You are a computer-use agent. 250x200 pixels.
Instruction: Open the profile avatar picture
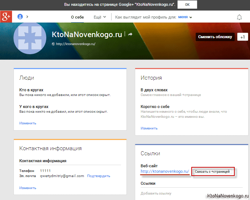pyautogui.click(x=30, y=38)
